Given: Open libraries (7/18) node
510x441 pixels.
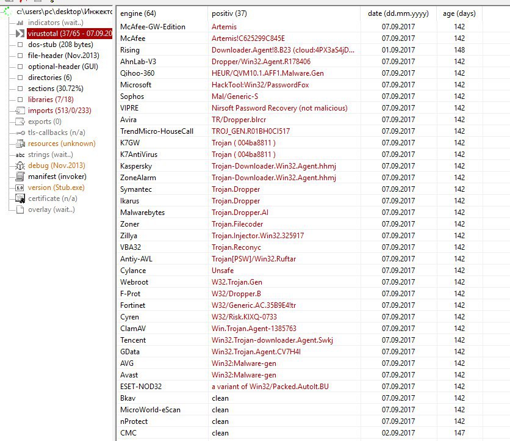Looking at the screenshot, I should pyautogui.click(x=51, y=100).
